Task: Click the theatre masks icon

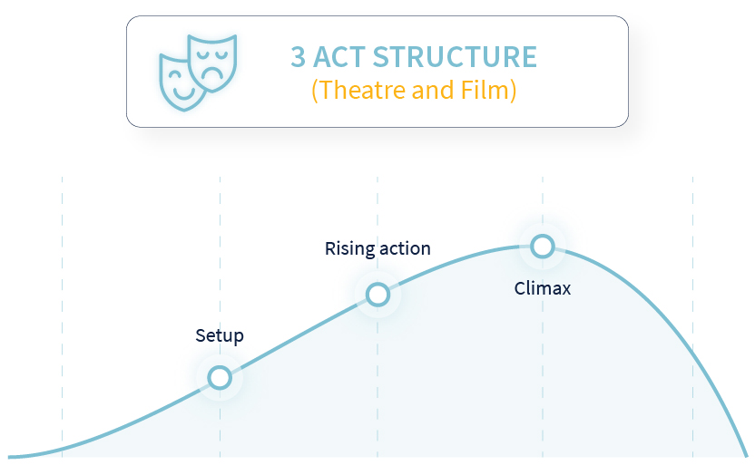Action: coord(198,73)
